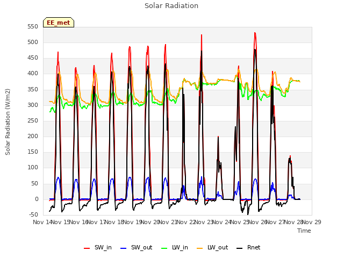This screenshot has width=344, height=258.
Task: Click the Nov 22 x-axis label
Action: pyautogui.click(x=187, y=222)
